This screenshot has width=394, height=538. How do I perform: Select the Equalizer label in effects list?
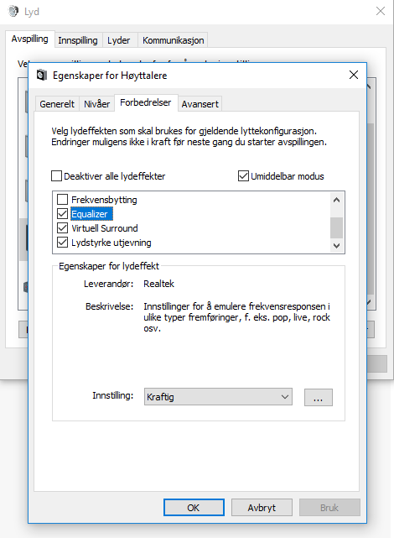click(x=92, y=214)
